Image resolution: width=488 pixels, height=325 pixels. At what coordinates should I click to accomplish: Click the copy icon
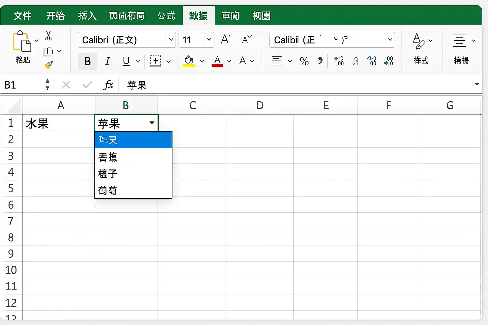(x=48, y=51)
